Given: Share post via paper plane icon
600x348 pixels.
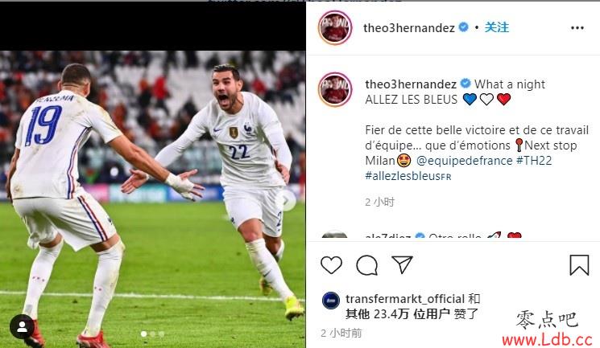Looking at the screenshot, I should 402,264.
